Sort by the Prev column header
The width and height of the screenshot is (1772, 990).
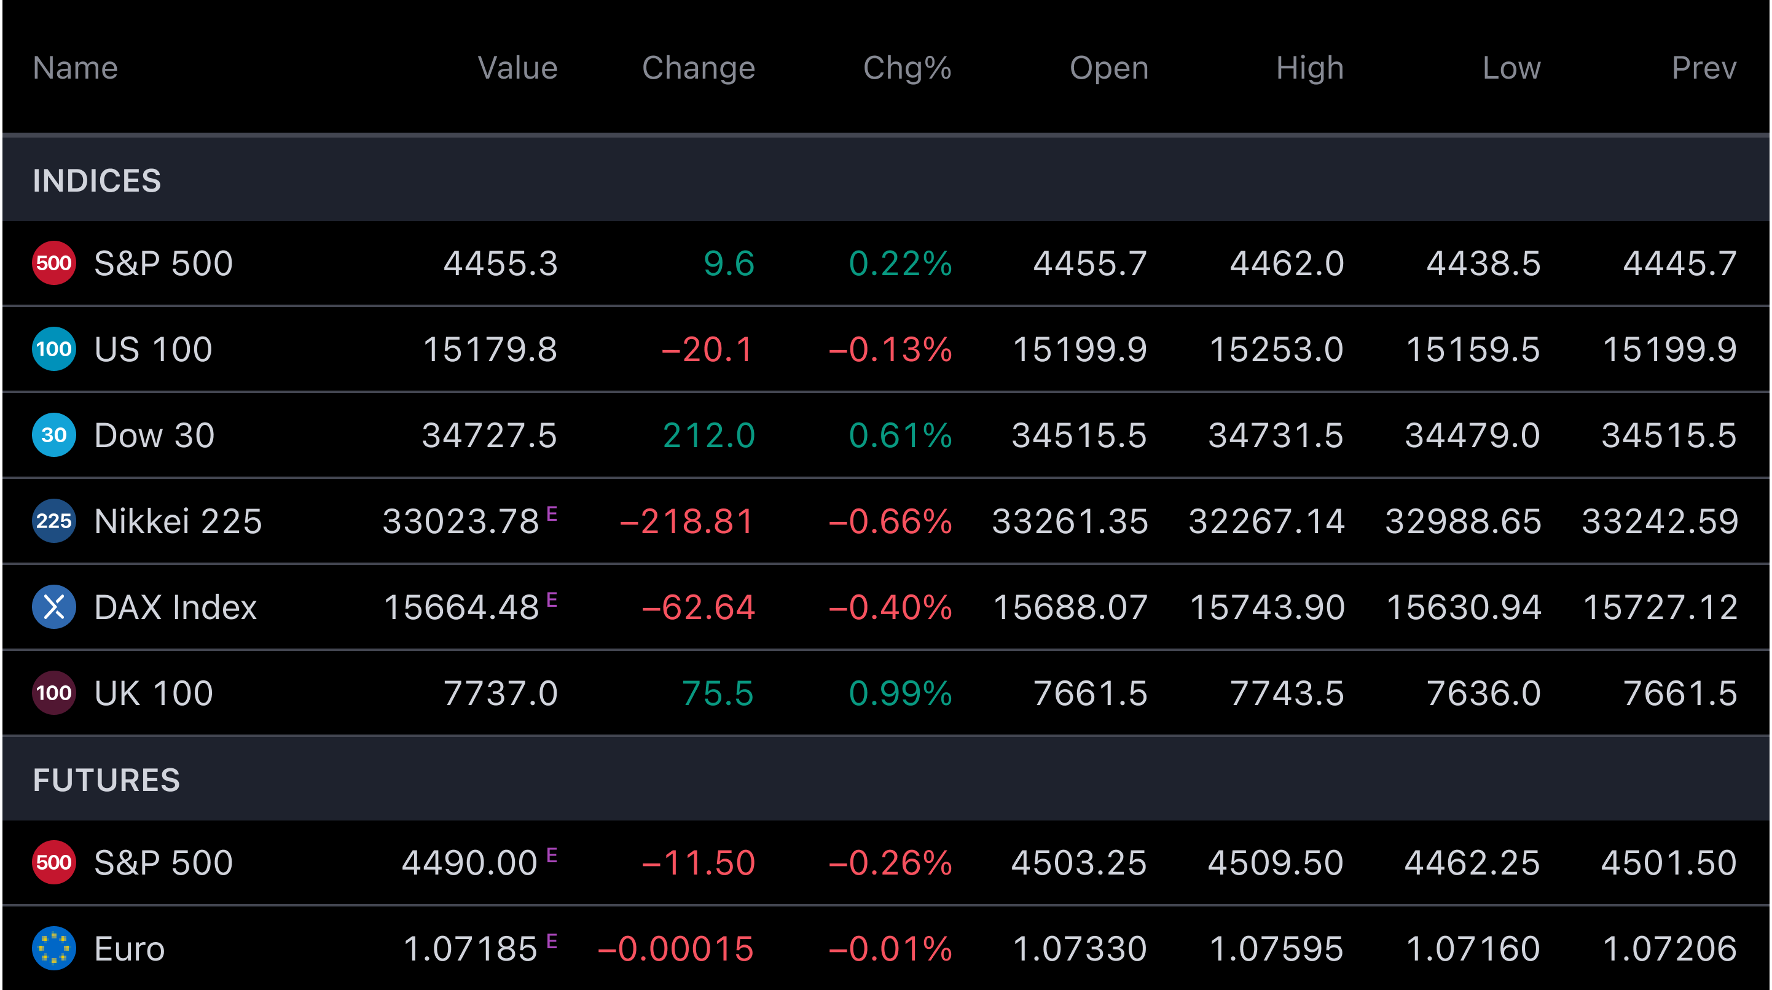1703,68
